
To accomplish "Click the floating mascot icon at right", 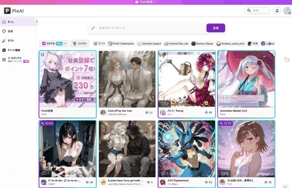I will [x=287, y=60].
